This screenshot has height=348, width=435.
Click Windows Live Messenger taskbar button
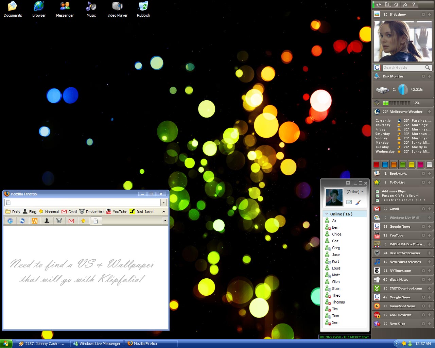tap(97, 344)
